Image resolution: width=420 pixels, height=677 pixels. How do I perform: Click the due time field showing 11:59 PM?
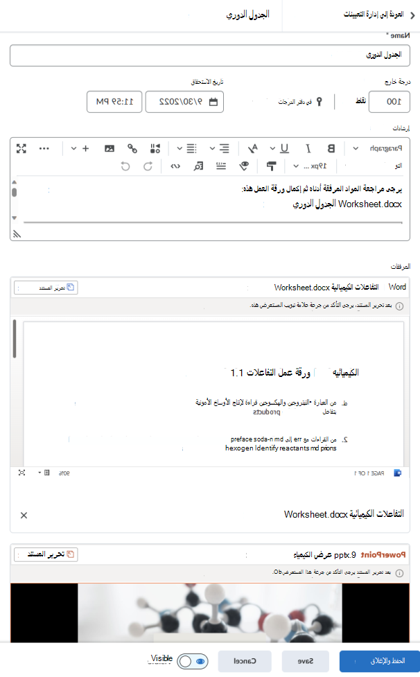(x=114, y=102)
